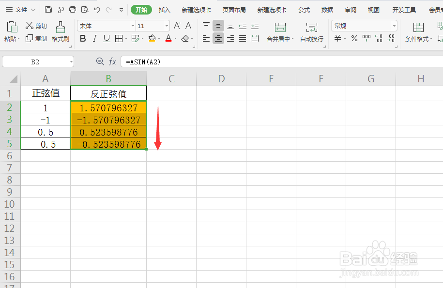
Task: Click the fx insert function icon
Action: (112, 61)
